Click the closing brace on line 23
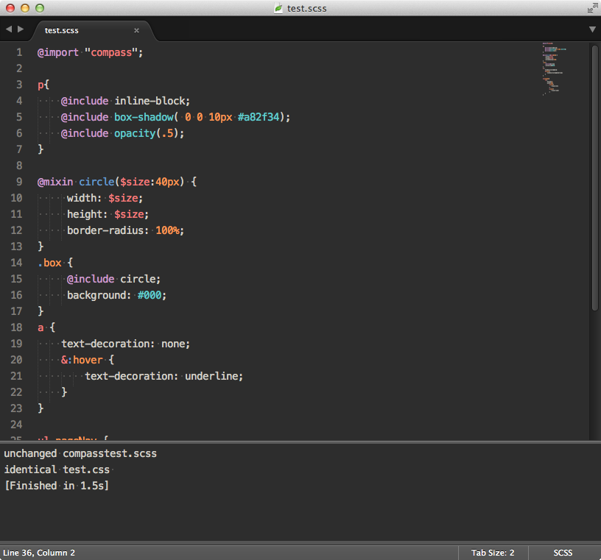 [41, 408]
